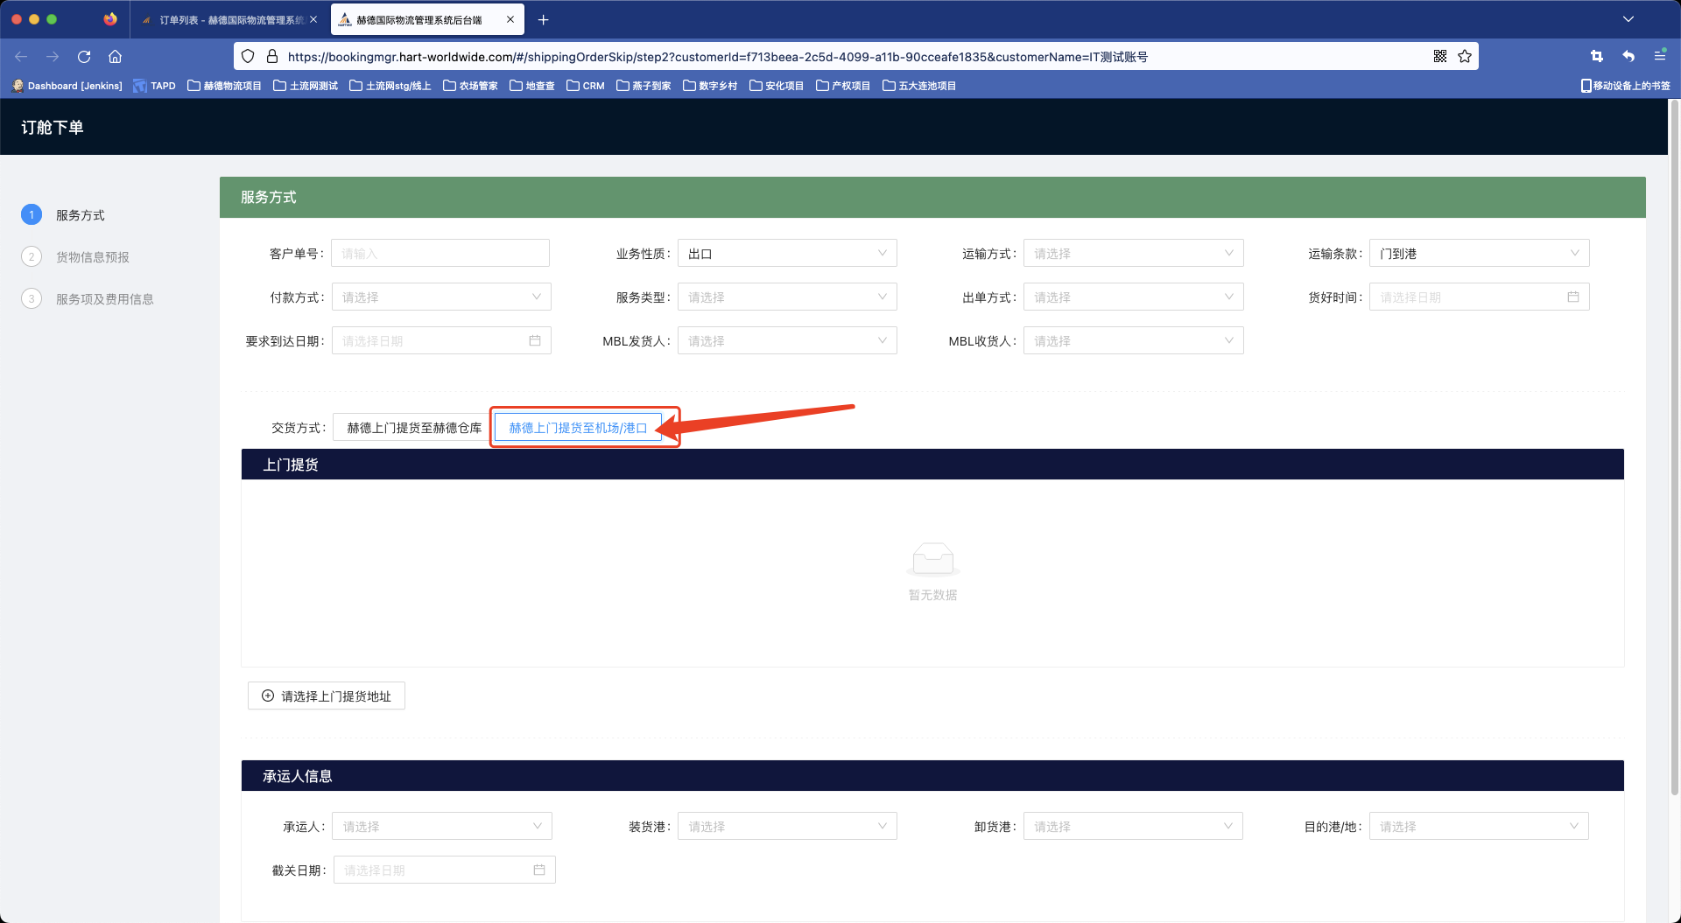
Task: Select 赫德上门提货至赫德仓库 delivery option
Action: pos(413,428)
